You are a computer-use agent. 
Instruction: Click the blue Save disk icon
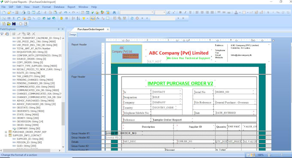14,24
